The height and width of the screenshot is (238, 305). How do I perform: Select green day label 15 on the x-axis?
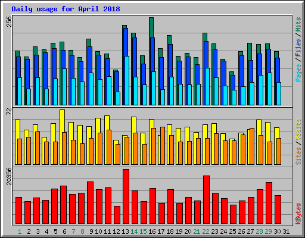[143, 231]
